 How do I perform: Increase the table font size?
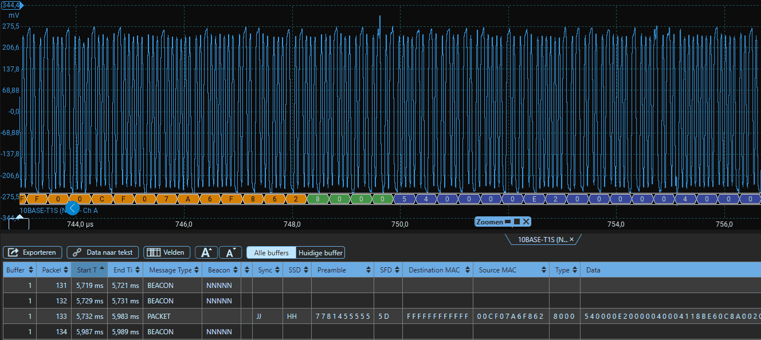pos(206,252)
